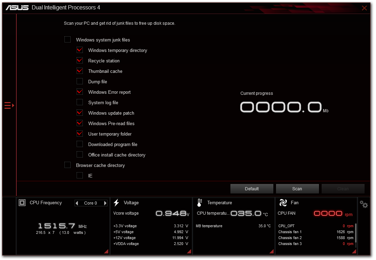Click the CPU_OPT fan row
This screenshot has height=260, width=376.
pos(316,226)
